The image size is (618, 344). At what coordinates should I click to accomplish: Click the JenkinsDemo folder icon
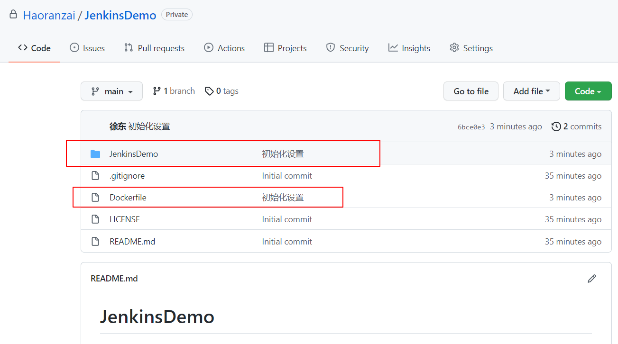click(x=95, y=154)
